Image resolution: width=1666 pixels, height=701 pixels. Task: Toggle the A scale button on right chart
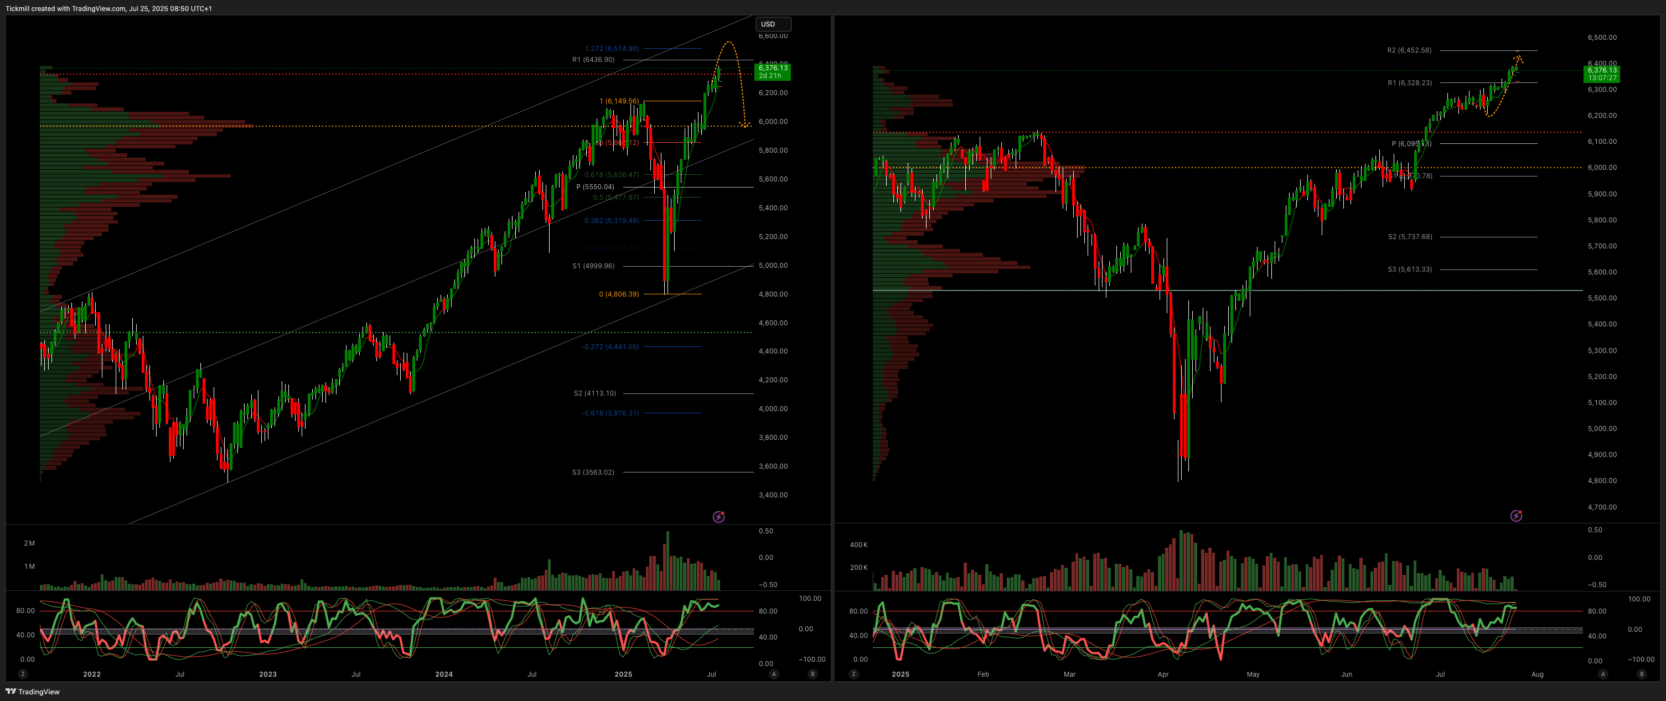coord(1602,674)
